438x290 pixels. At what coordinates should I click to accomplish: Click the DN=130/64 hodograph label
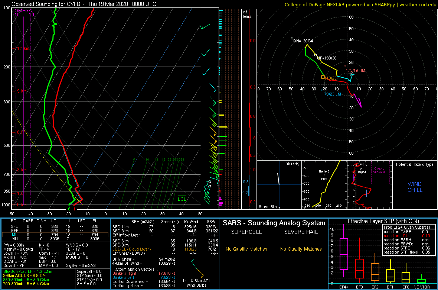(x=303, y=41)
